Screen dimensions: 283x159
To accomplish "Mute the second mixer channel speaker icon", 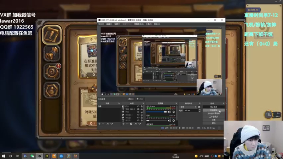I will (169, 120).
